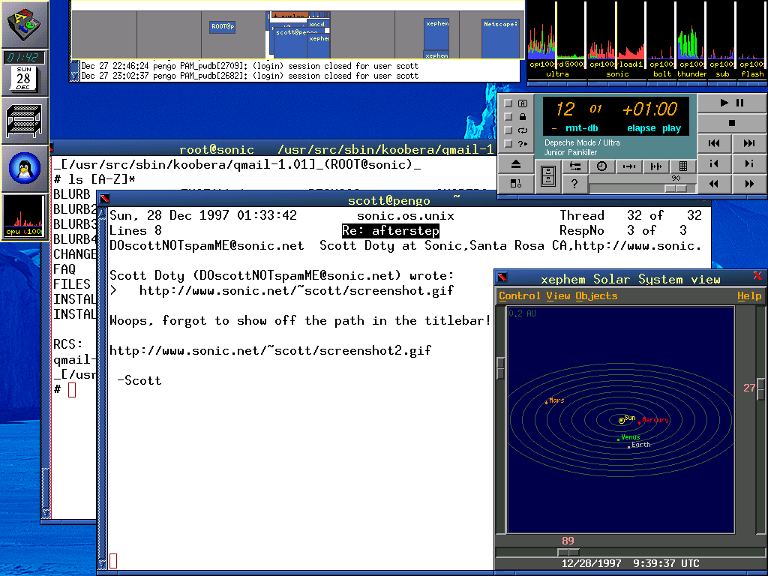The width and height of the screenshot is (768, 576).
Task: Click the digital clock showing 01:42
Action: click(x=25, y=57)
